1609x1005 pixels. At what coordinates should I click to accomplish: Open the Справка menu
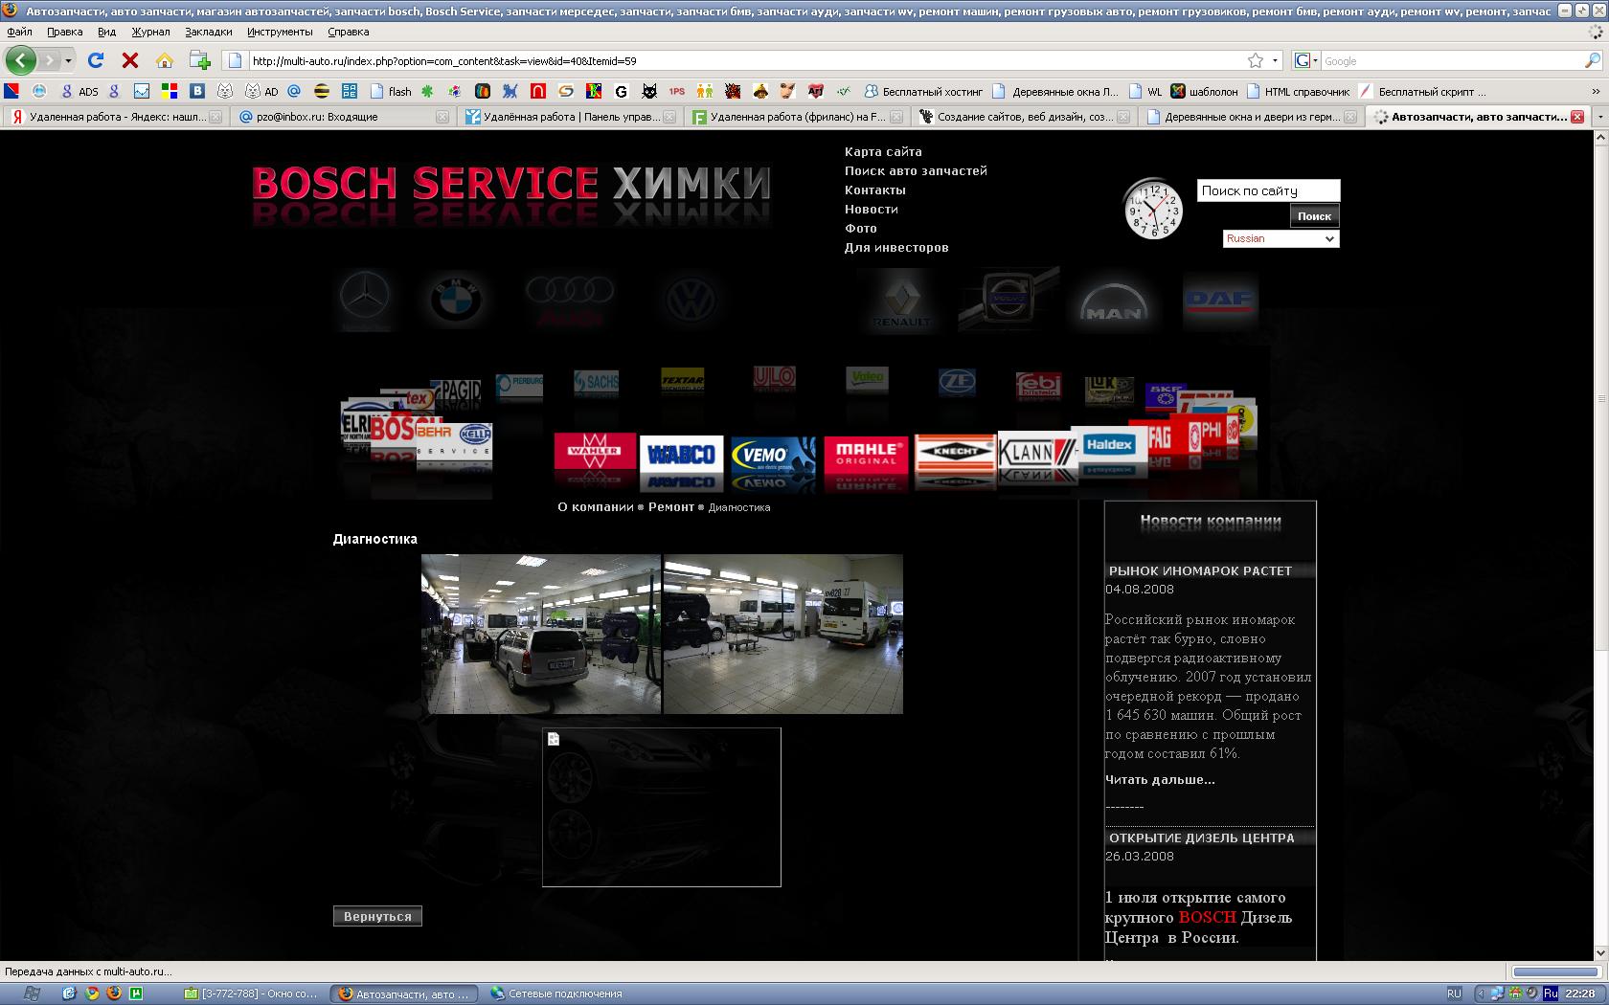click(348, 32)
